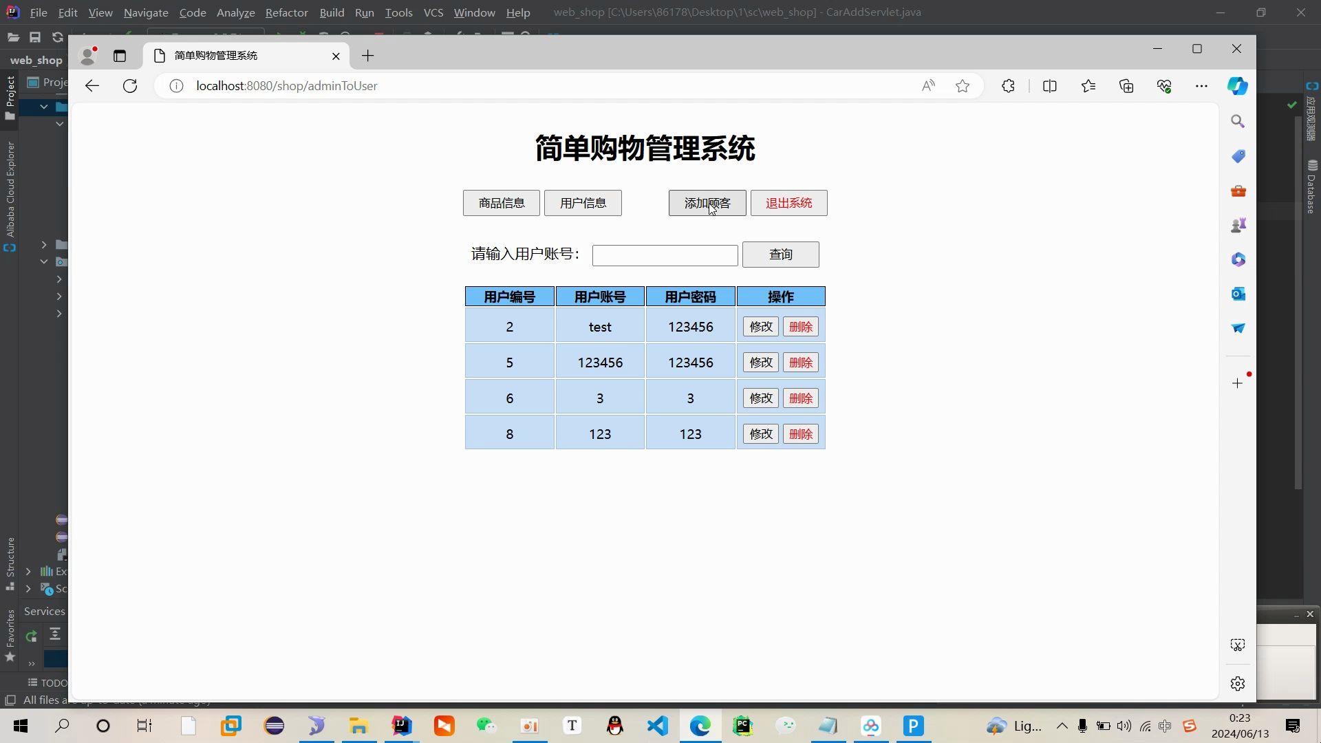
Task: Click the 商品信息 button
Action: [502, 203]
